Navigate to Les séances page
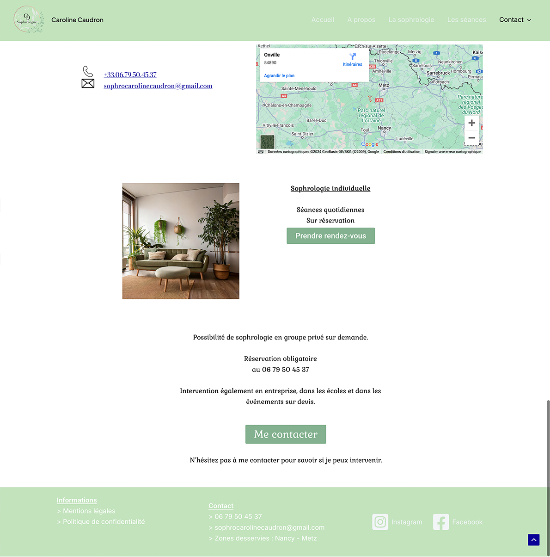550x557 pixels. (466, 20)
